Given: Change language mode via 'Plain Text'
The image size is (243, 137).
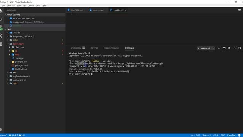Looking at the screenshot, I should tap(231, 135).
